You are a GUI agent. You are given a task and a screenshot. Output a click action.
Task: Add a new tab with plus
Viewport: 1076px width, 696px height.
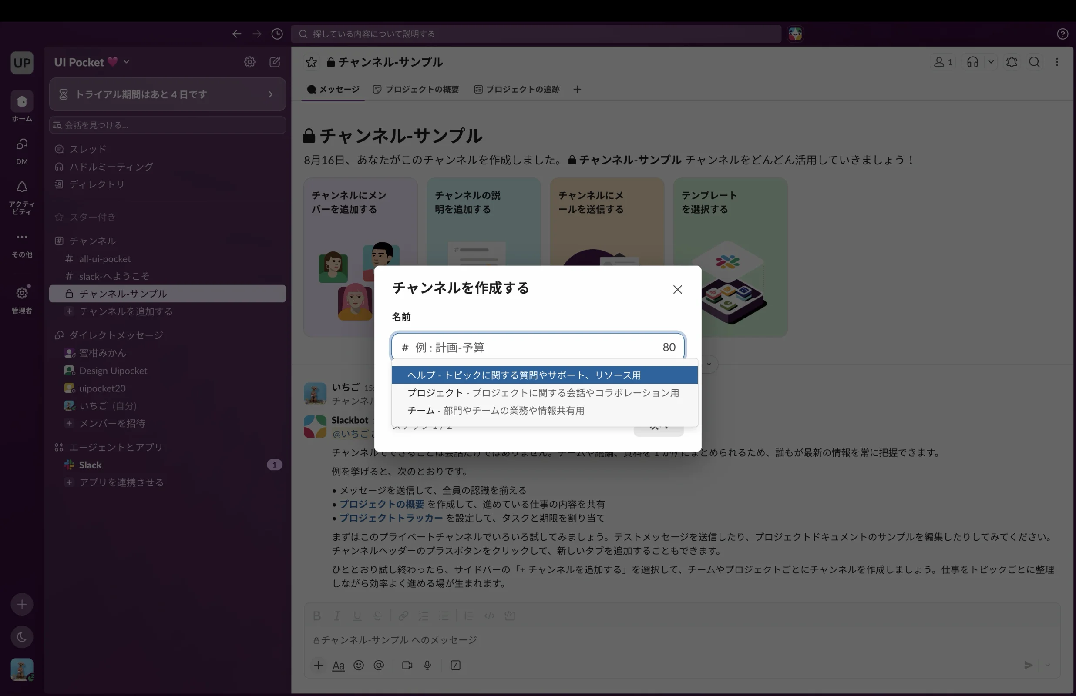[577, 89]
